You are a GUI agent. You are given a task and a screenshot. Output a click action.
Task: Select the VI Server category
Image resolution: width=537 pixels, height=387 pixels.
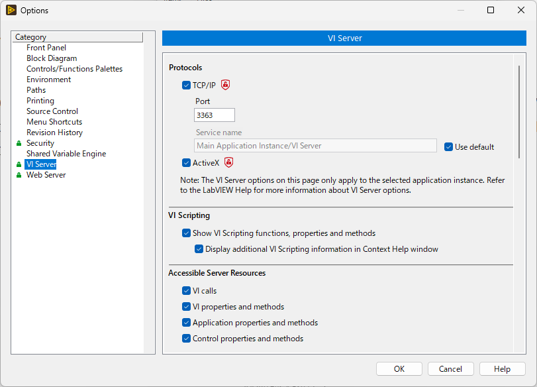pyautogui.click(x=41, y=164)
